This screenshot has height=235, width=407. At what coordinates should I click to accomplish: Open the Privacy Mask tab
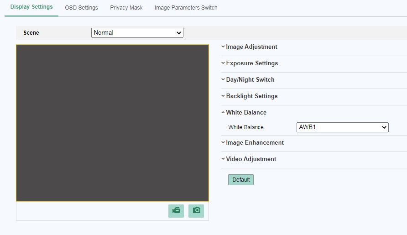click(x=126, y=8)
